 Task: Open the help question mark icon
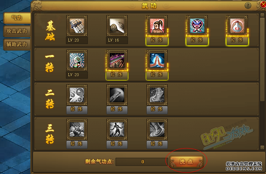tap(248, 6)
